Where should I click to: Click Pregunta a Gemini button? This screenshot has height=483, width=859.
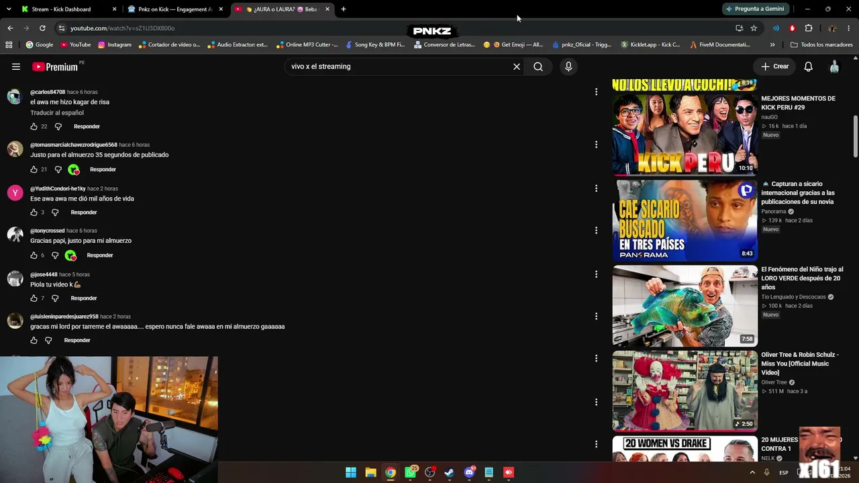pyautogui.click(x=754, y=9)
